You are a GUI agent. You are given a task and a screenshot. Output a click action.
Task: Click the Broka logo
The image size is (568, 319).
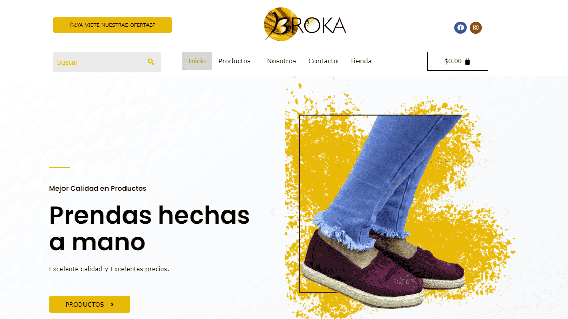pyautogui.click(x=305, y=24)
